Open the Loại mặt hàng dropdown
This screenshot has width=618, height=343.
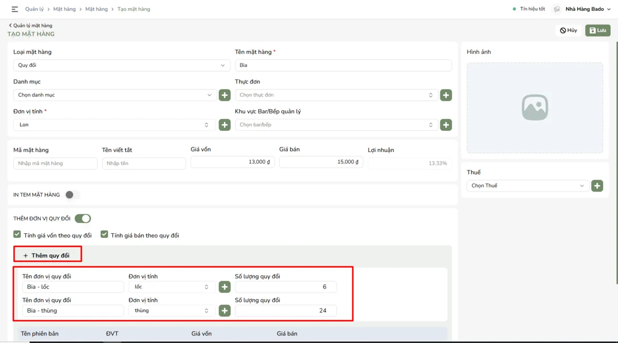pos(122,65)
